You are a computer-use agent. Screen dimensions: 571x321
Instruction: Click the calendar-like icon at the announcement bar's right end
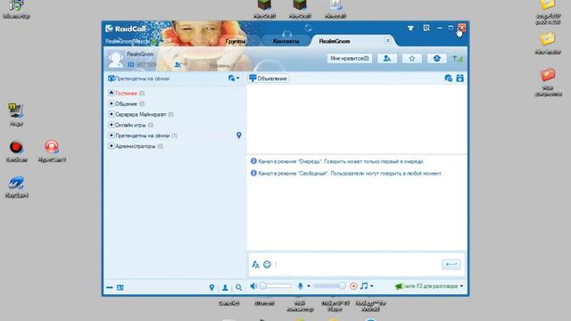click(460, 78)
